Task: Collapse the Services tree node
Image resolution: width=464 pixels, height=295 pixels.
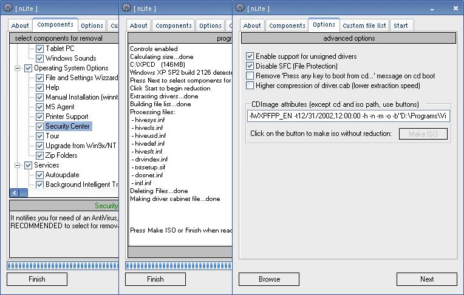Action: [18, 165]
